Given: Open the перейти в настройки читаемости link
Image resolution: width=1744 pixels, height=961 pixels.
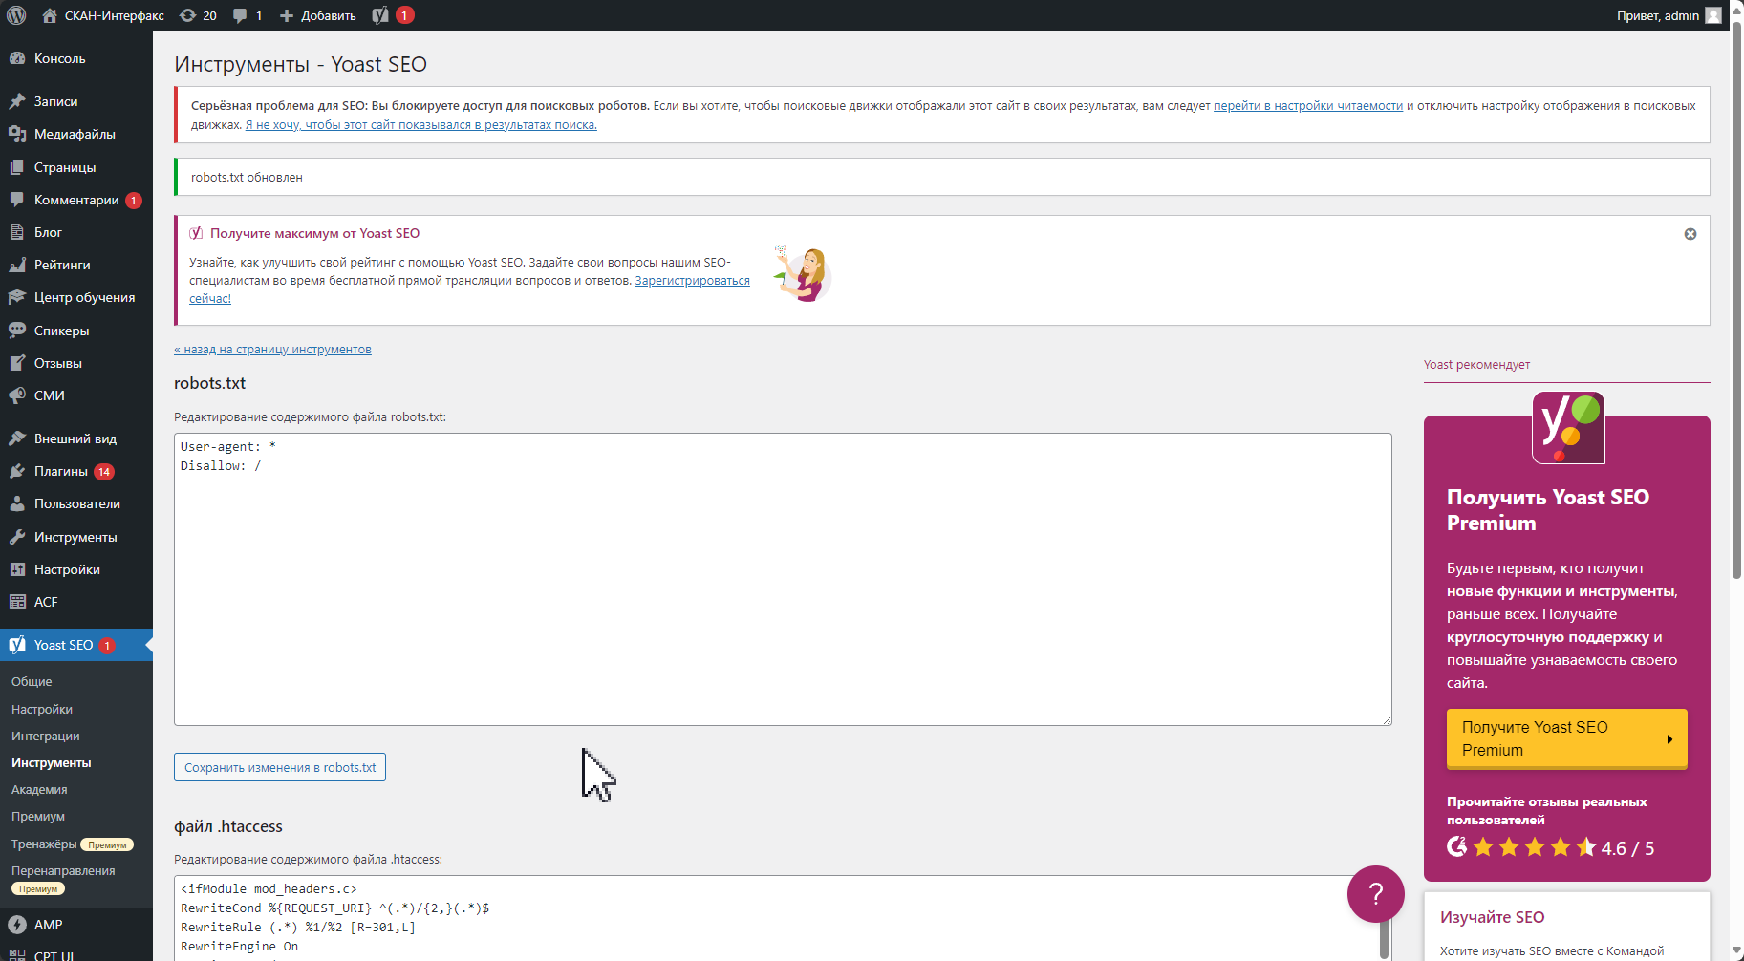Looking at the screenshot, I should (x=1307, y=106).
